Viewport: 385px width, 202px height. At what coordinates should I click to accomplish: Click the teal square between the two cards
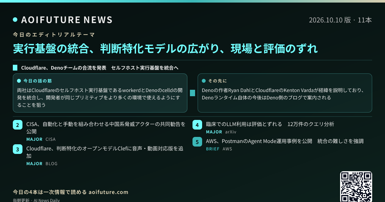pyautogui.click(x=193, y=93)
